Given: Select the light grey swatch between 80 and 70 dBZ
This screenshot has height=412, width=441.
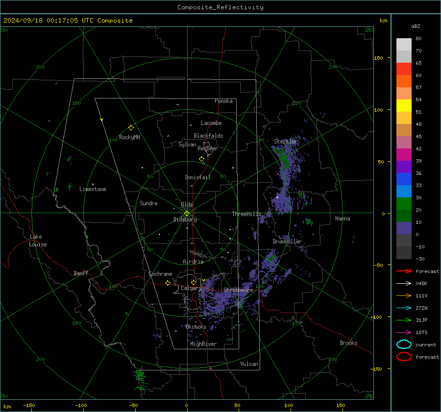Looking at the screenshot, I should pyautogui.click(x=404, y=45).
